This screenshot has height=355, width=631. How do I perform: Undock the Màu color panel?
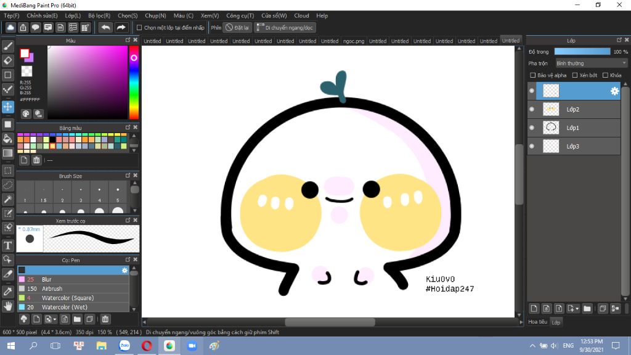click(128, 40)
